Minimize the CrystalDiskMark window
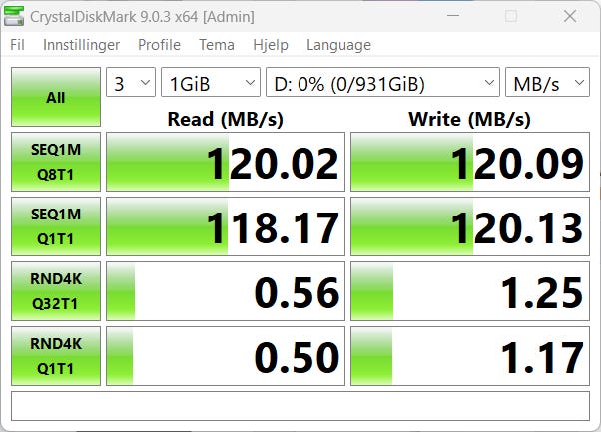The width and height of the screenshot is (601, 432). tap(453, 16)
